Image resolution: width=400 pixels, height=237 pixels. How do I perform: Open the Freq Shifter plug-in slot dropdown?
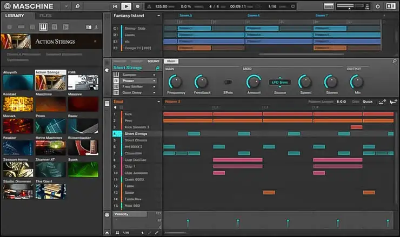tap(154, 86)
